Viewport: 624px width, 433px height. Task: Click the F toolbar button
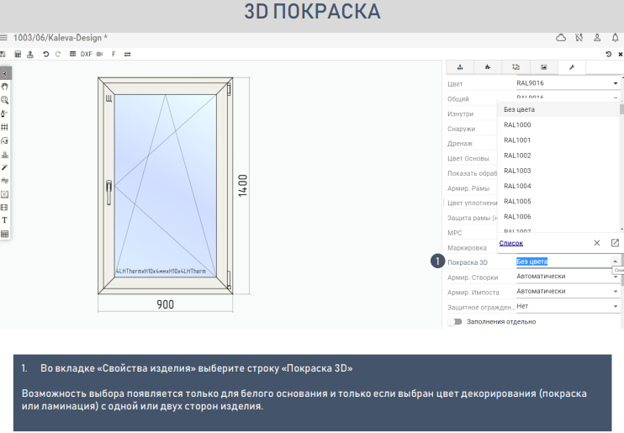point(114,54)
